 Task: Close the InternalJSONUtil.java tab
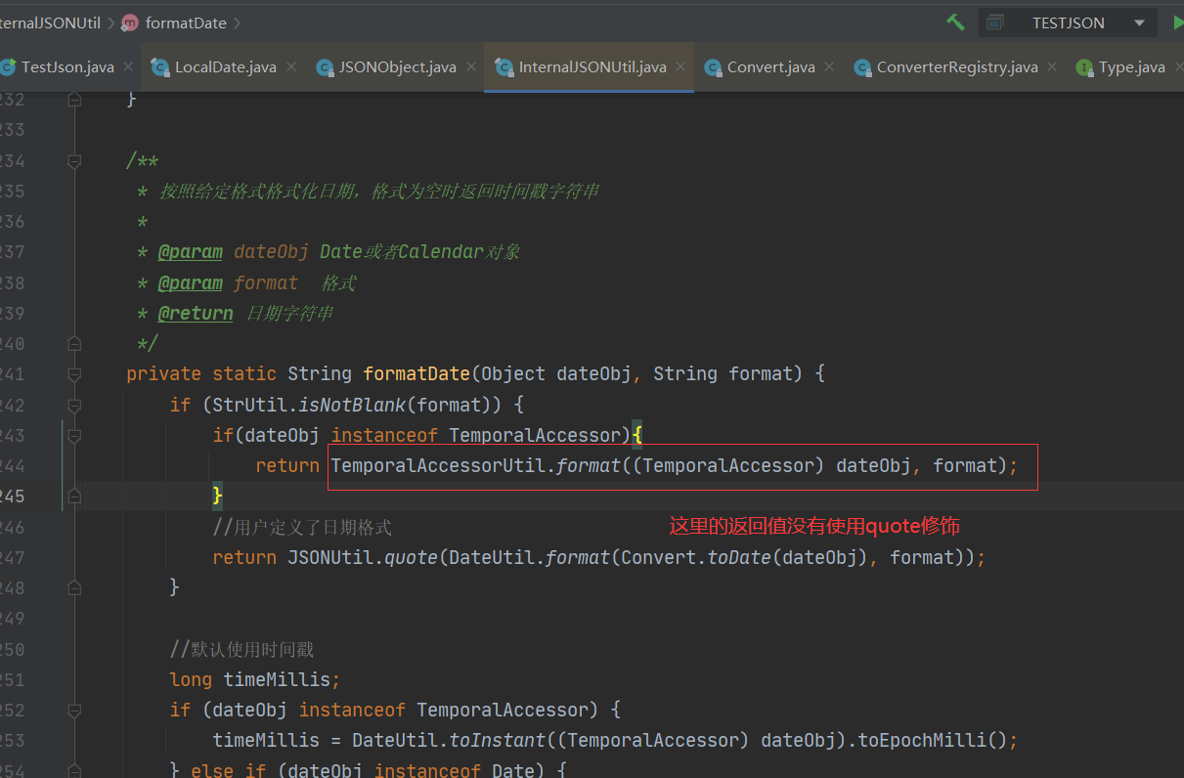(x=680, y=66)
